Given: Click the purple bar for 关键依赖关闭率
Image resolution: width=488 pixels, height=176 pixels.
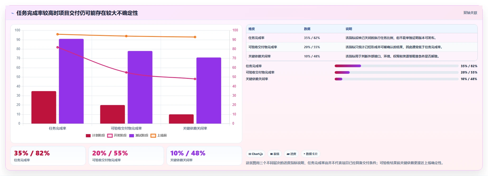Looking at the screenshot, I should click(x=209, y=91).
